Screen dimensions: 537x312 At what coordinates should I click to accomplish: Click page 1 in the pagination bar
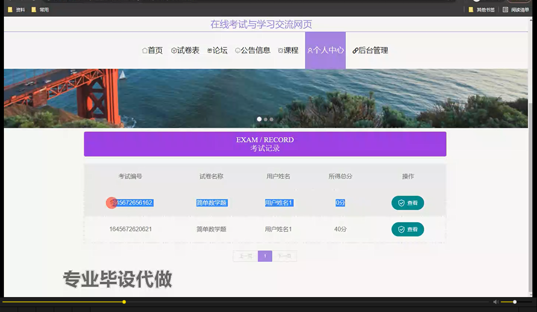pos(265,256)
